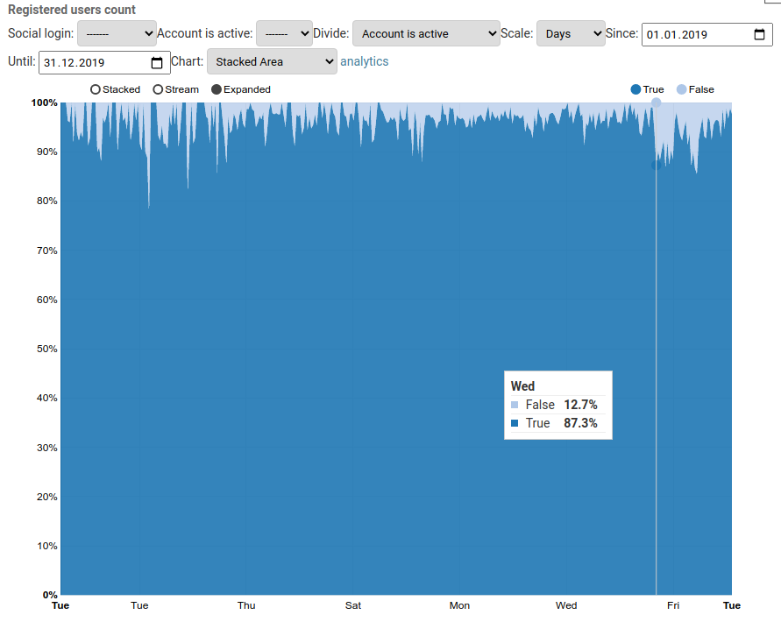Change the Scale dropdown from Days
This screenshot has width=781, height=629.
click(570, 34)
